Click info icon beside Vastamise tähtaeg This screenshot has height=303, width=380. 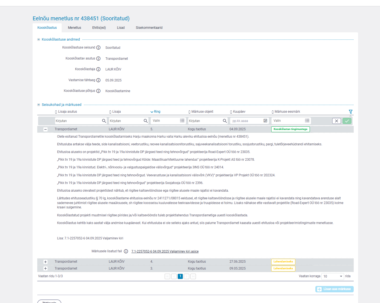point(98,80)
